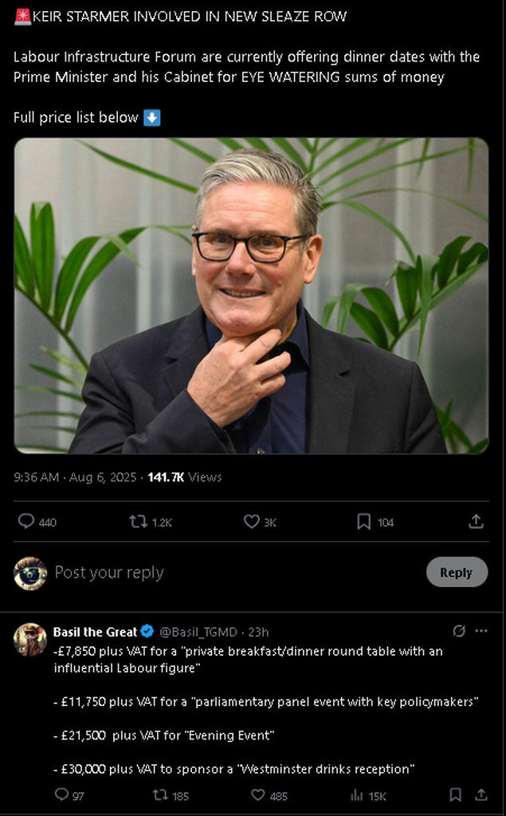Click the Grok icon on Basil's reply
Image resolution: width=506 pixels, height=816 pixels.
459,631
